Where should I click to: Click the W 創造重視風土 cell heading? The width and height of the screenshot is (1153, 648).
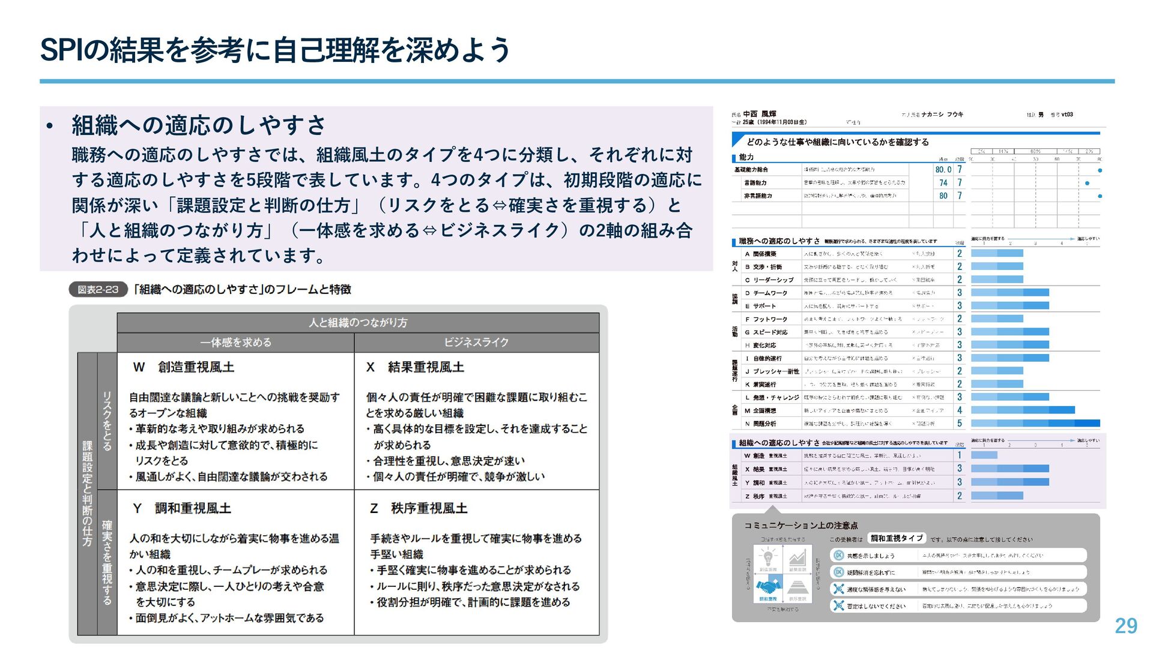(x=184, y=367)
